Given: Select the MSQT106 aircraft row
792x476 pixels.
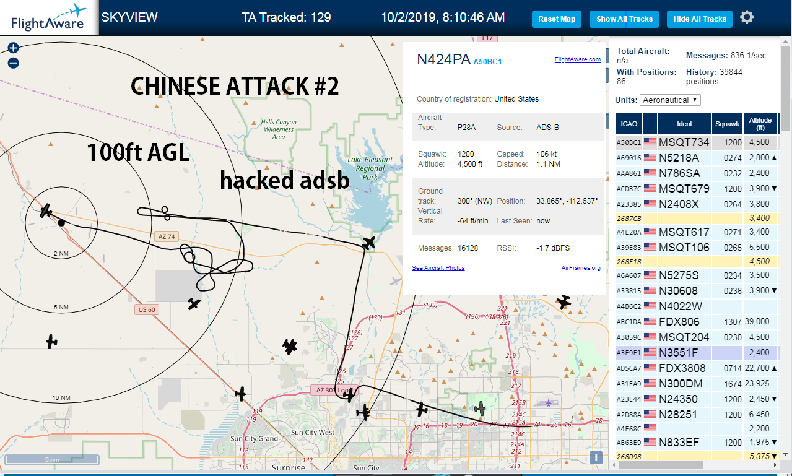Looking at the screenshot, I should click(698, 247).
